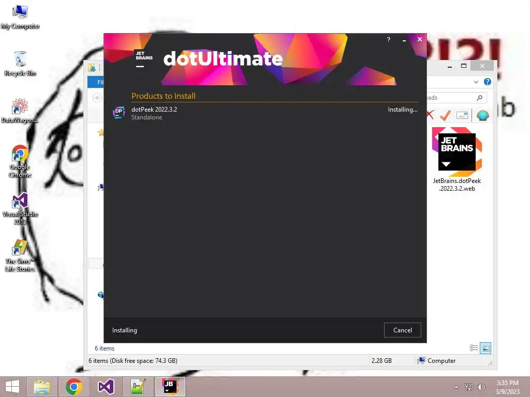Screen dimensions: 530x397
Task: Open My Computer desktop icon
Action: coord(20,17)
